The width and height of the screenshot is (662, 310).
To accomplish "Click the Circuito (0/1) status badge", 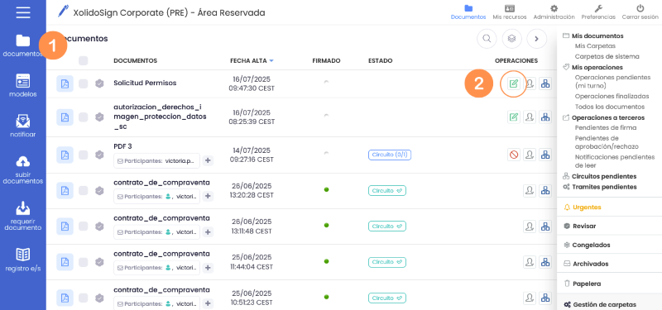I will [x=390, y=155].
